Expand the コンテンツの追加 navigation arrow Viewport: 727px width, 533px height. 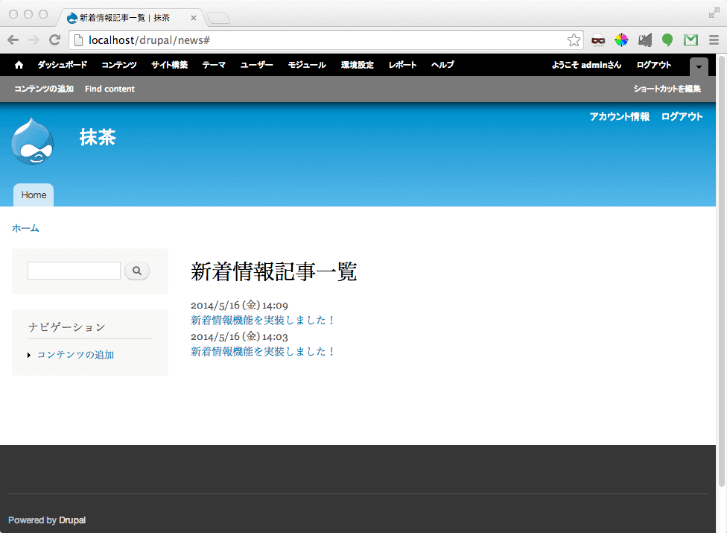(29, 356)
